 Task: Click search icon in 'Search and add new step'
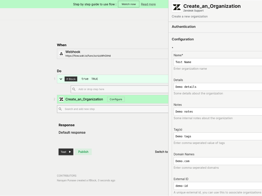(x=60, y=109)
